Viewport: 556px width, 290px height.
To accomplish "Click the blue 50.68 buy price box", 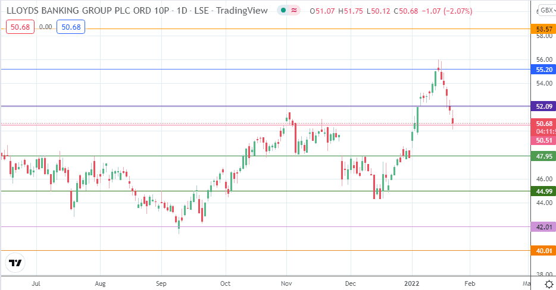I will click(x=71, y=27).
